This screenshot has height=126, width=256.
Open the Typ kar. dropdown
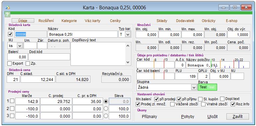128,34
